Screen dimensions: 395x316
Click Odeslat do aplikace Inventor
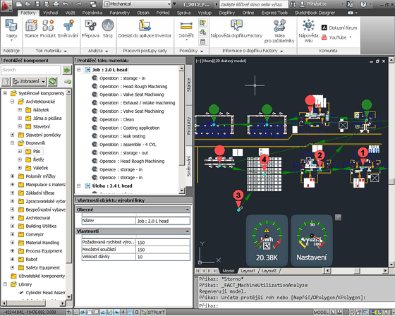[x=145, y=29]
